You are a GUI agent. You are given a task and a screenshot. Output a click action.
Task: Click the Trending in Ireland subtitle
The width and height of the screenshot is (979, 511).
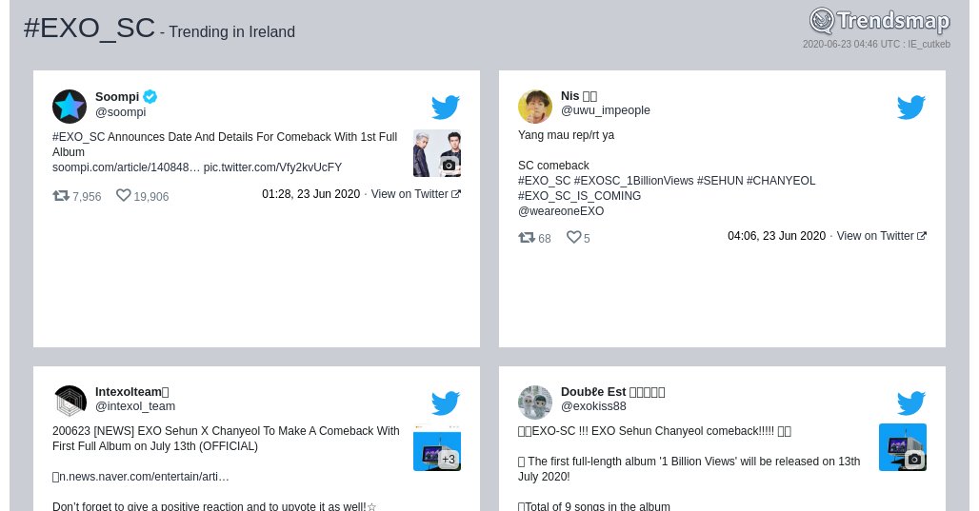click(x=231, y=31)
